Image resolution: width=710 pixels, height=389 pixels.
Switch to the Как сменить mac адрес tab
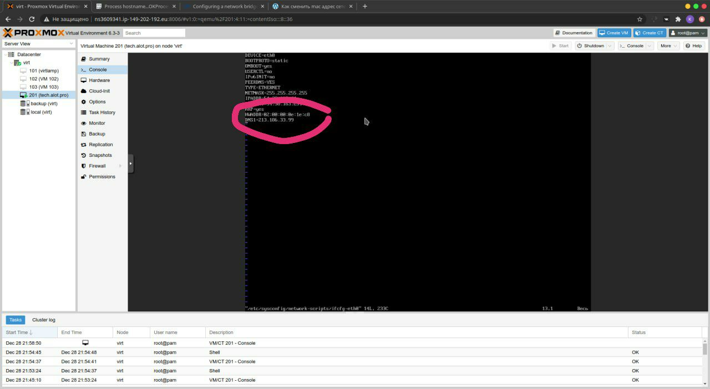312,6
